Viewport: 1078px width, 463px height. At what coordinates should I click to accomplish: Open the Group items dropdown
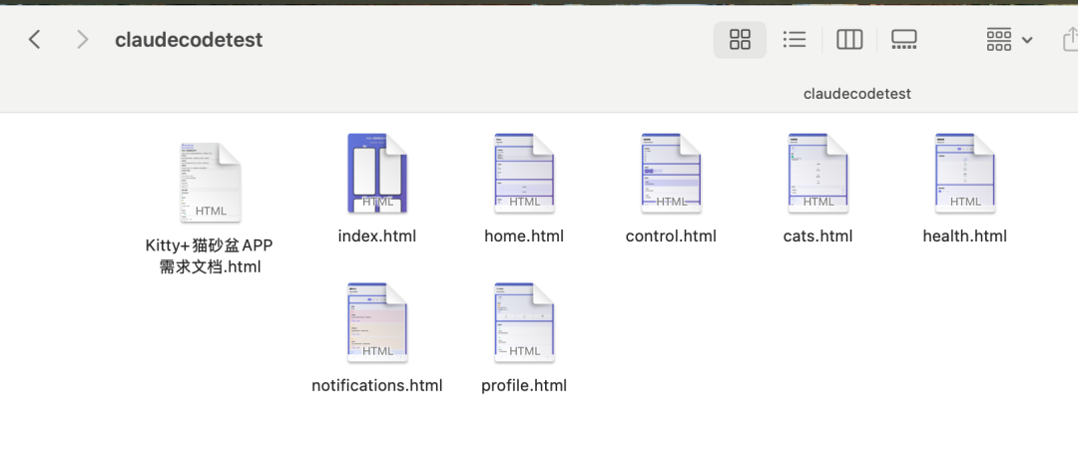coord(1008,39)
